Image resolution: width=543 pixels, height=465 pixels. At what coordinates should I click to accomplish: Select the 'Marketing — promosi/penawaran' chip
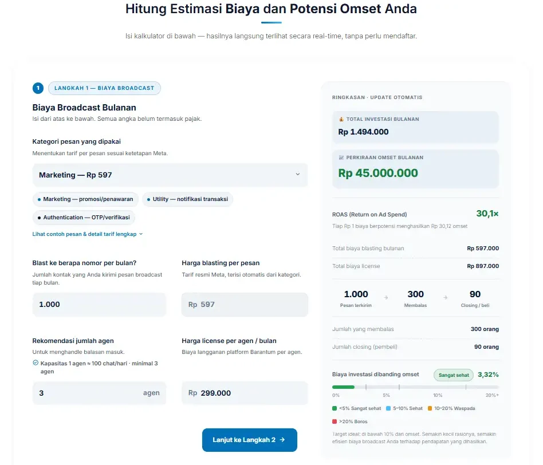coord(85,199)
